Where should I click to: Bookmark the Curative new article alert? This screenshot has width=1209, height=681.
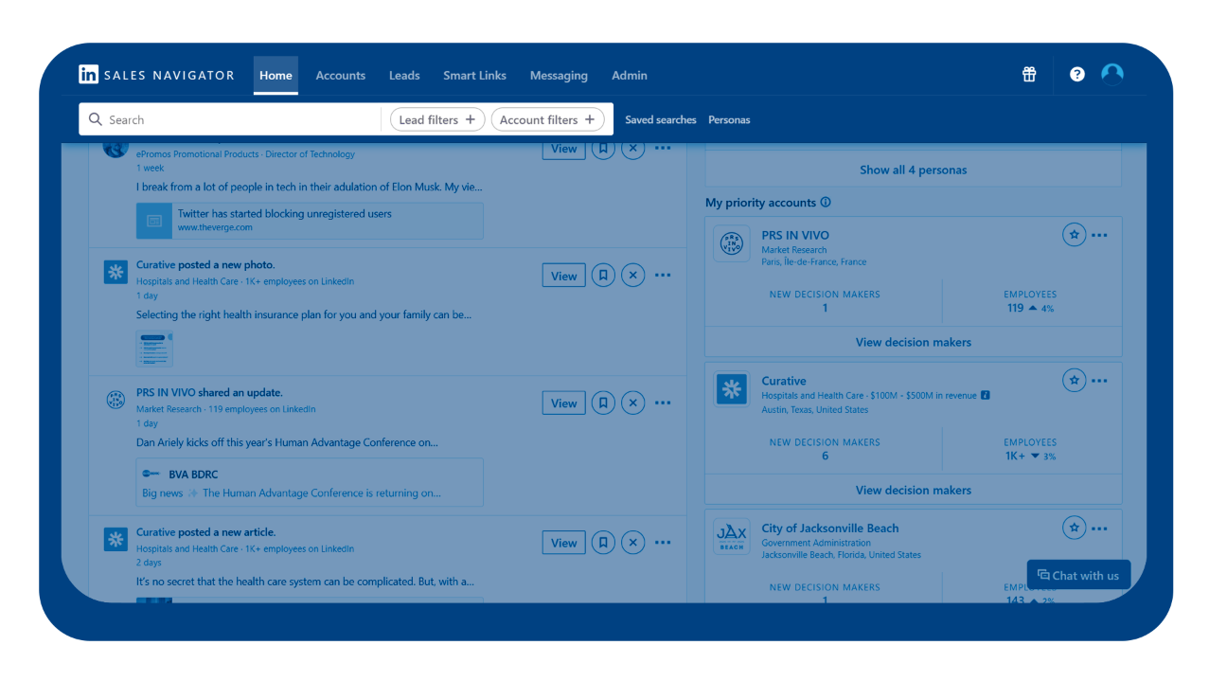point(603,543)
